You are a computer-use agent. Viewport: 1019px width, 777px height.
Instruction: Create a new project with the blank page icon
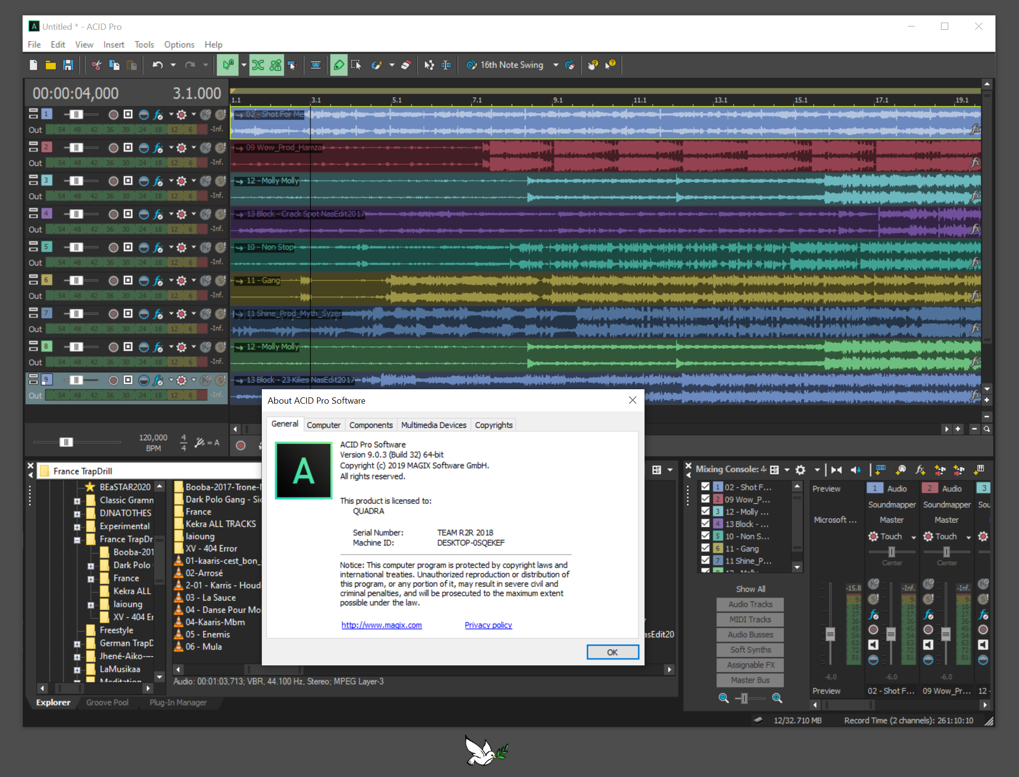point(33,65)
